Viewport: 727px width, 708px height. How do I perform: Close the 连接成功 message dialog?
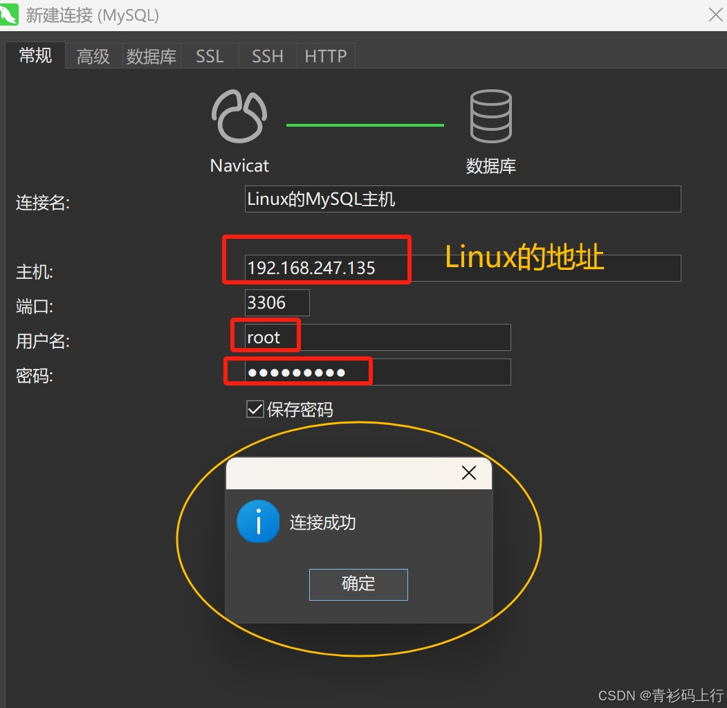tap(469, 473)
